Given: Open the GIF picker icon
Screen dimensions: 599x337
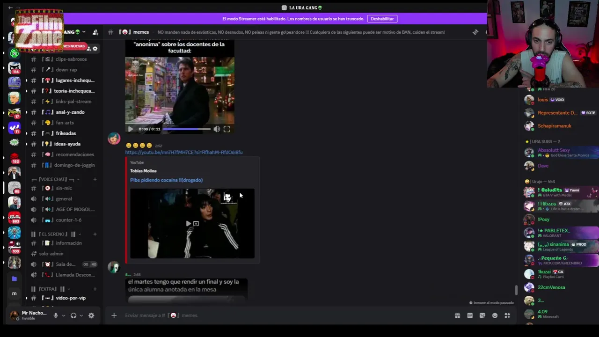Looking at the screenshot, I should pyautogui.click(x=470, y=315).
